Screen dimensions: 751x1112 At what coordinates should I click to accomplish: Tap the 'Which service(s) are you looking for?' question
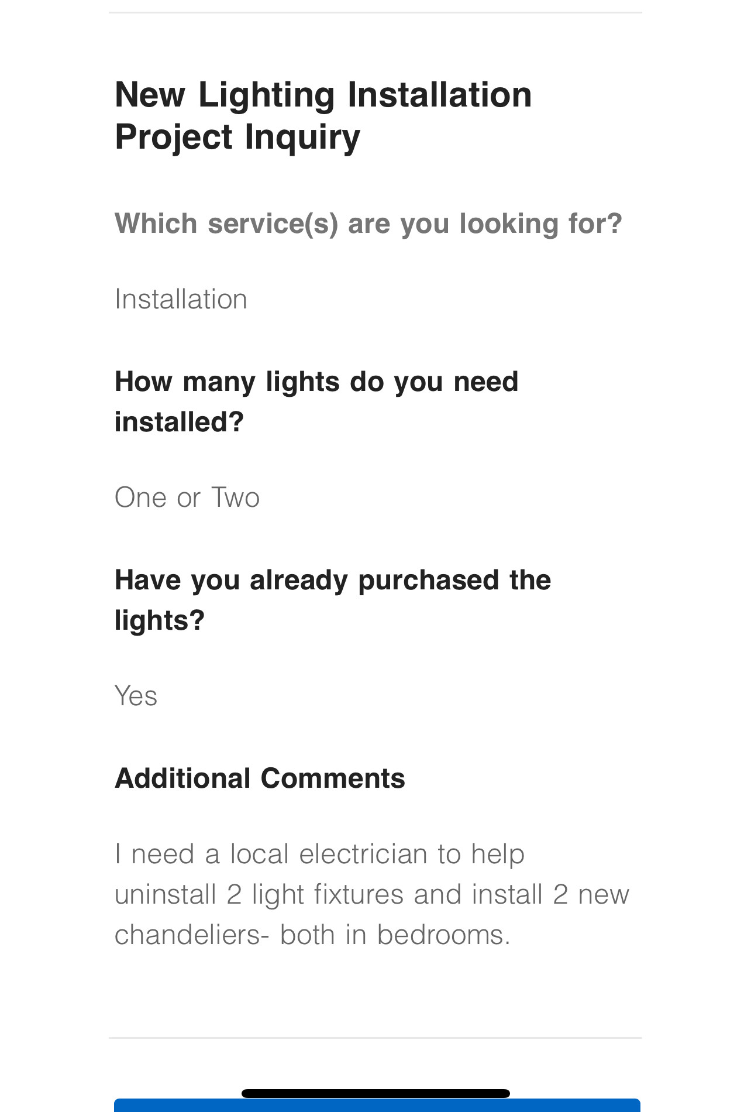coord(368,224)
